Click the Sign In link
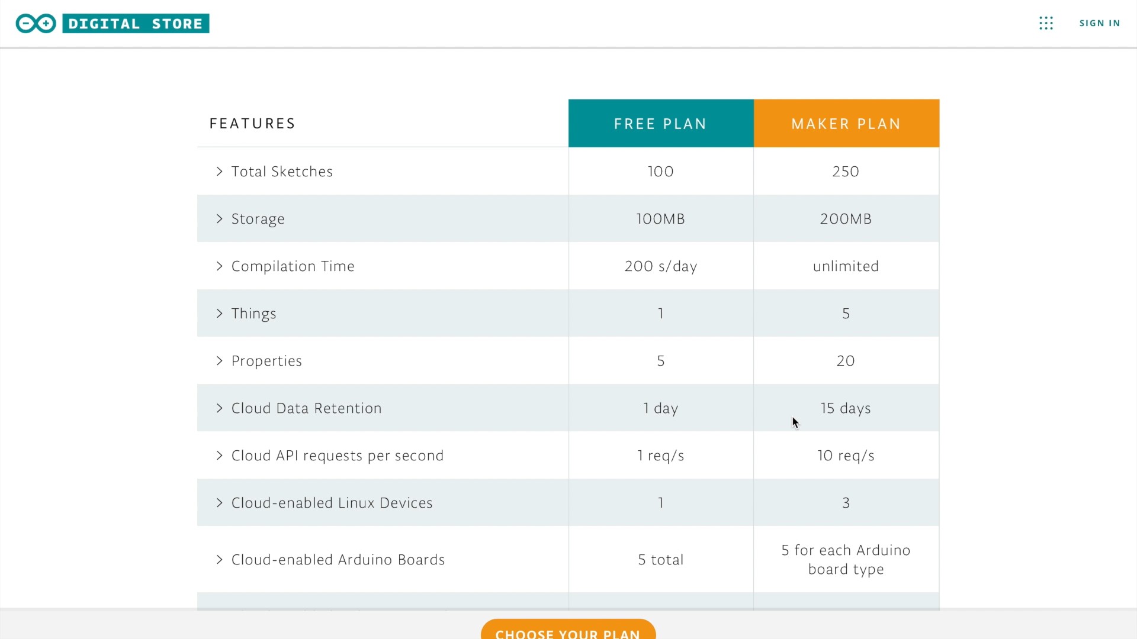This screenshot has width=1137, height=639. (x=1099, y=23)
